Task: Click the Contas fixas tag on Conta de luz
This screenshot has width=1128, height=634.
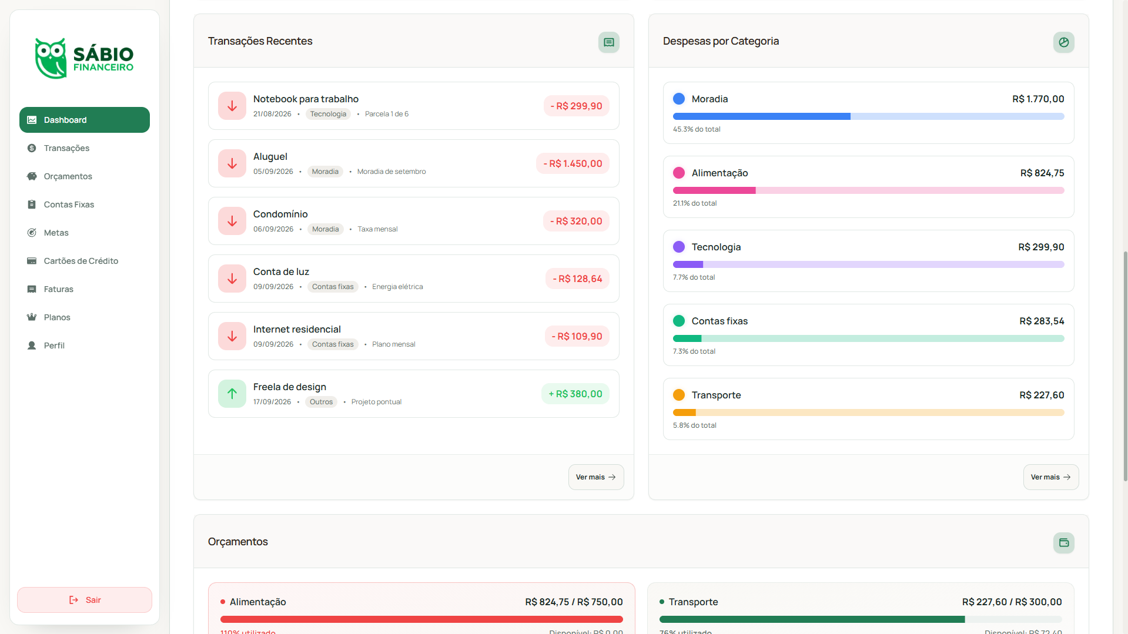Action: click(333, 287)
